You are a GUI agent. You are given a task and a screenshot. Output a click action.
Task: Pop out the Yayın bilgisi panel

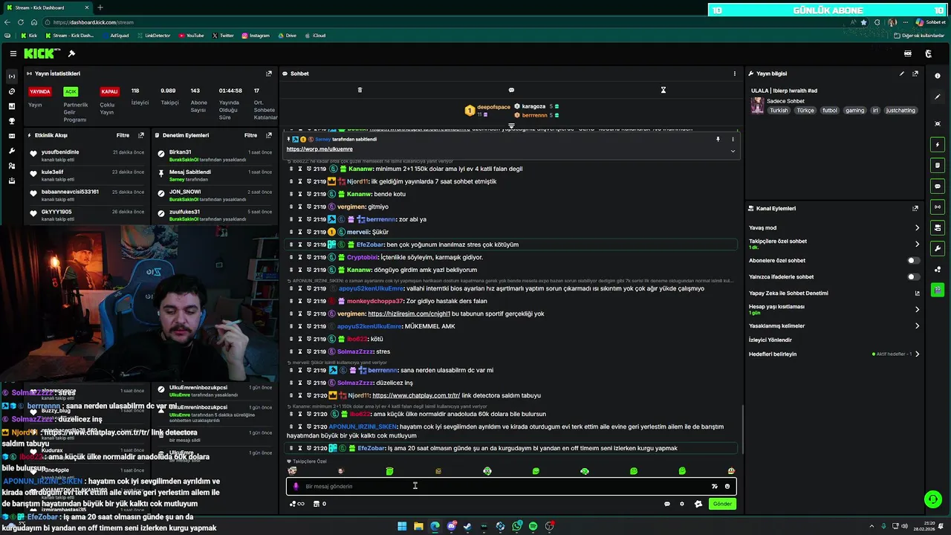(x=915, y=74)
